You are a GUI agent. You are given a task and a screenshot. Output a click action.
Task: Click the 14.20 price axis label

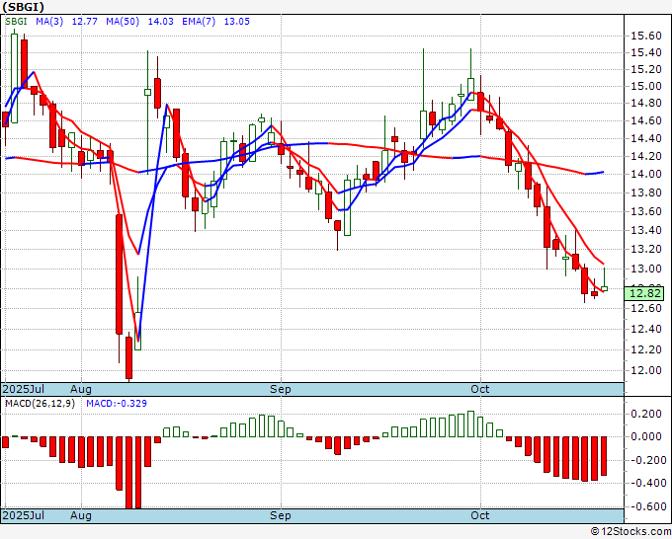[646, 156]
